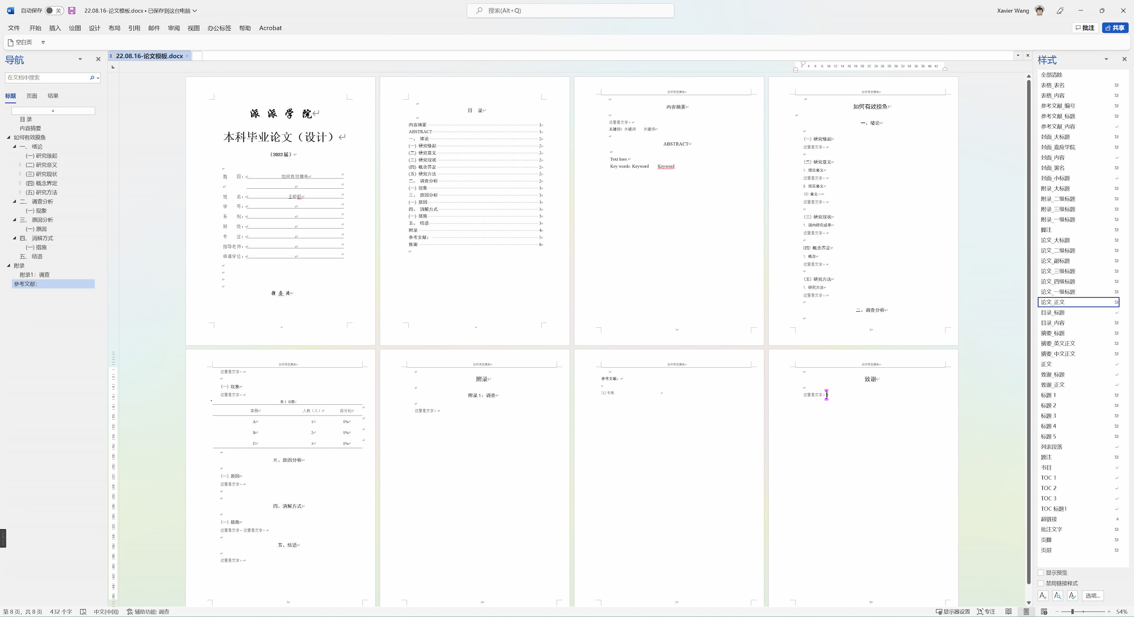
Task: Click the 选项... button in Styles pane
Action: tap(1092, 595)
